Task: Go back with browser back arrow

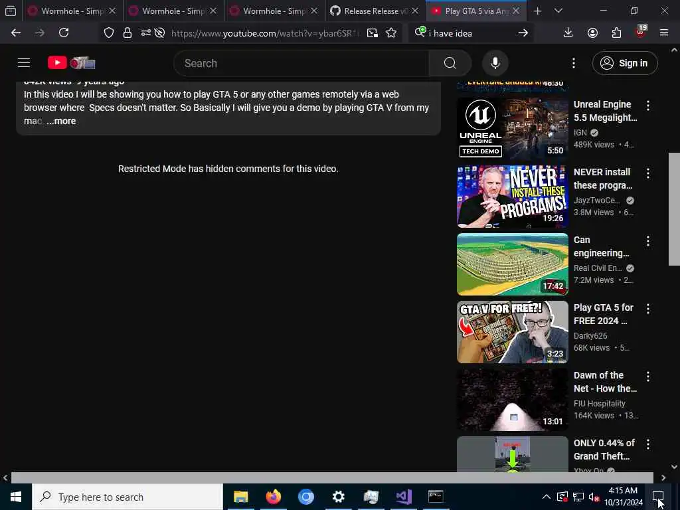Action: coord(16,33)
